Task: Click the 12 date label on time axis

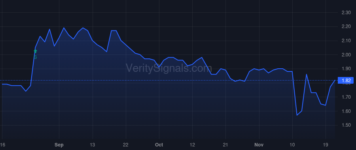Action: 192,145
